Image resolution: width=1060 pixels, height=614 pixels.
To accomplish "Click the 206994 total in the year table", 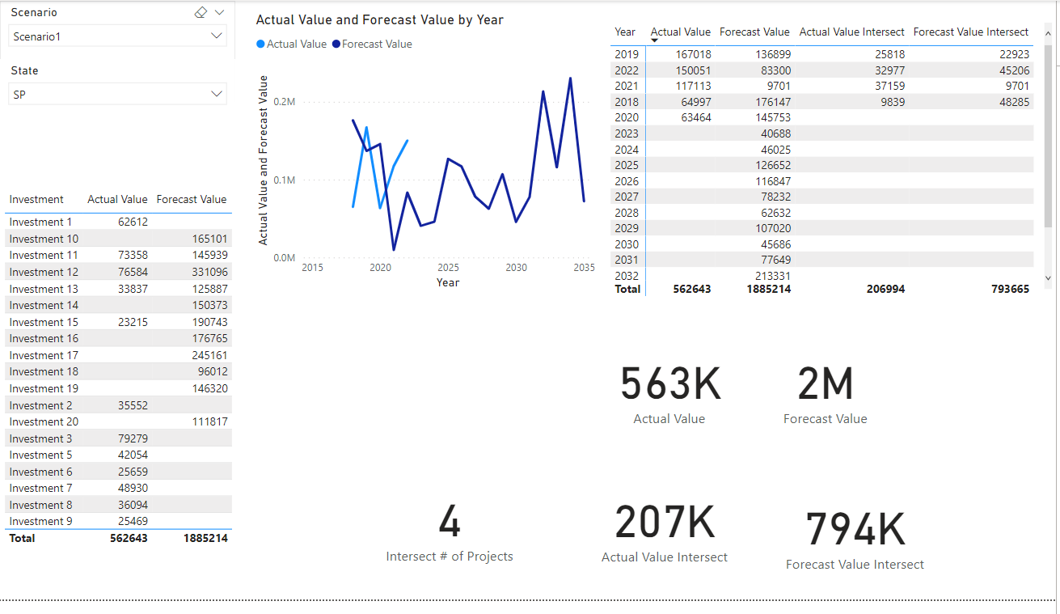I will [x=886, y=289].
